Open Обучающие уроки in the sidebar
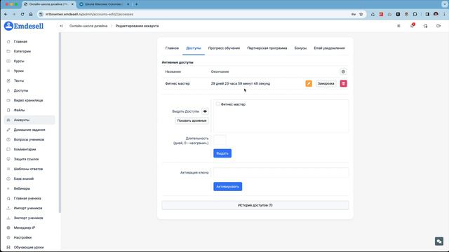 coord(29,247)
